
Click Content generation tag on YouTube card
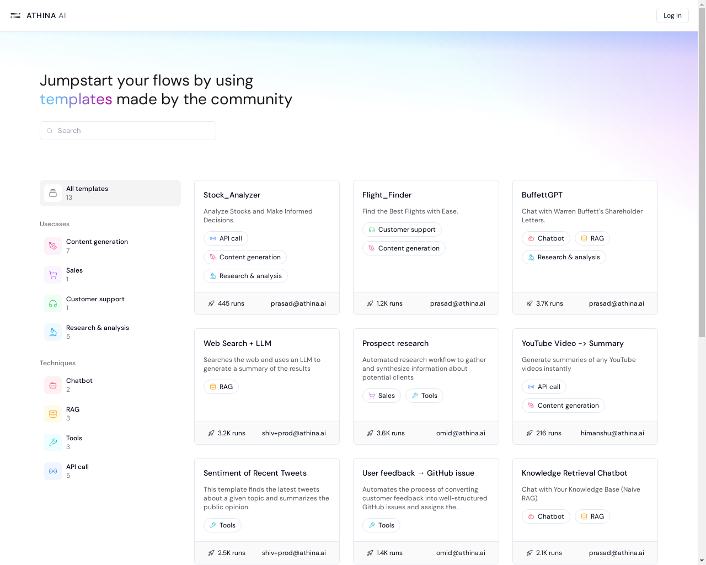[563, 406]
